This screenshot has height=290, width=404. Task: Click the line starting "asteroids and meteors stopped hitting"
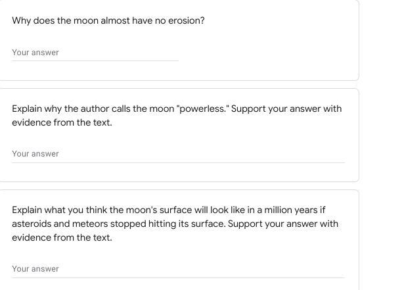point(99,224)
